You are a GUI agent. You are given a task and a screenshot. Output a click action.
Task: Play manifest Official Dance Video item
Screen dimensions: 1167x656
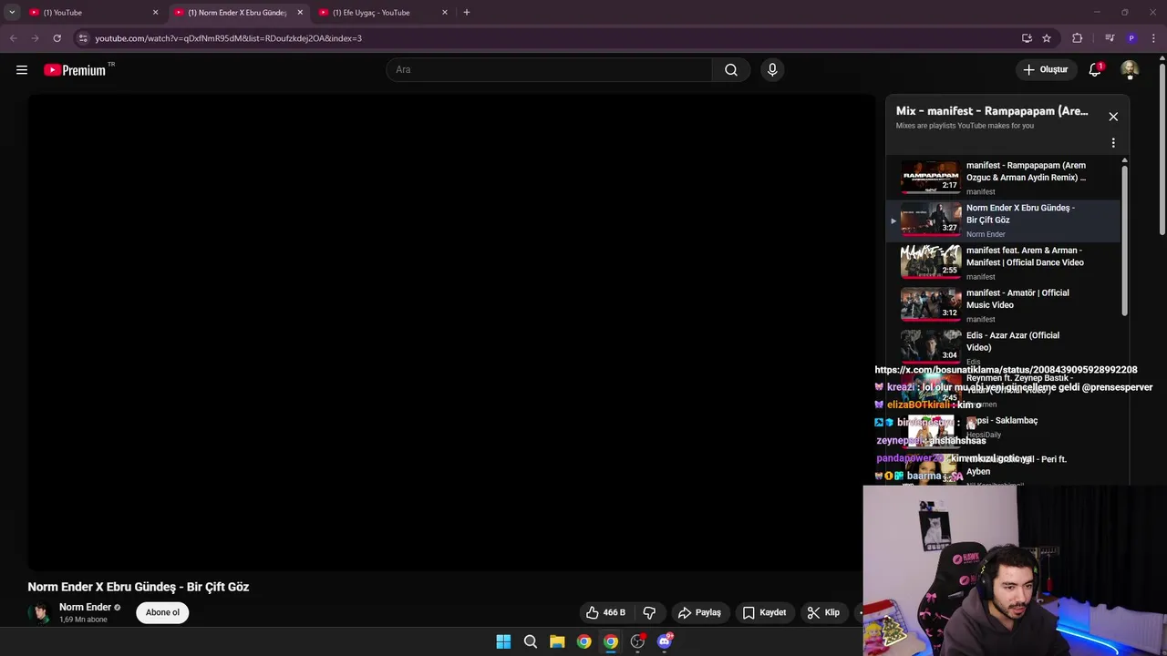coord(1003,262)
